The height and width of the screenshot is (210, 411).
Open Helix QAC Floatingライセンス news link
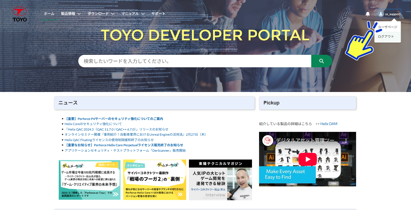tap(109, 140)
